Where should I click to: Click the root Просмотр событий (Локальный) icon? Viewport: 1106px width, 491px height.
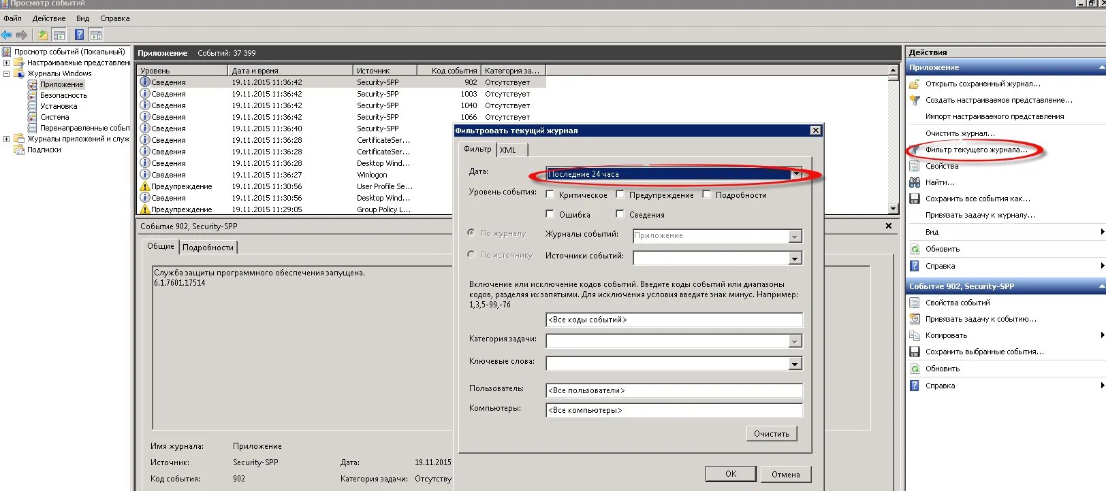point(7,52)
